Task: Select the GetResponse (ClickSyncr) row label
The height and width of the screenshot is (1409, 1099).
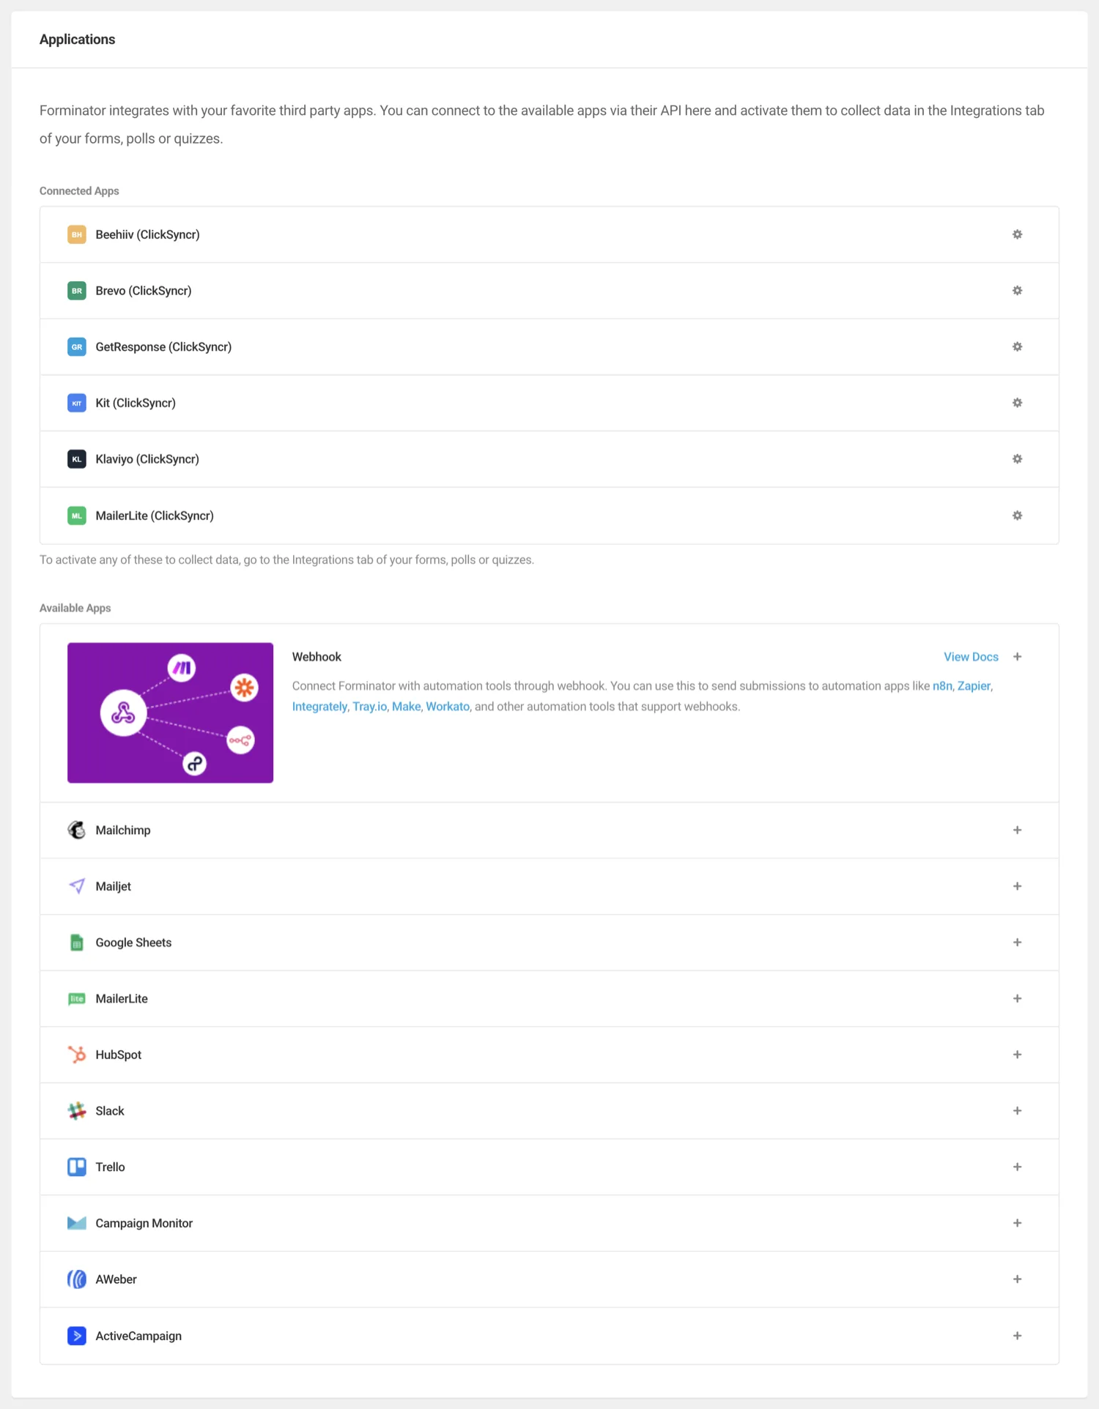Action: tap(163, 347)
